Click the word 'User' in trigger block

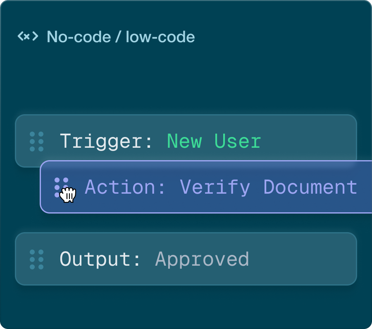click(238, 142)
